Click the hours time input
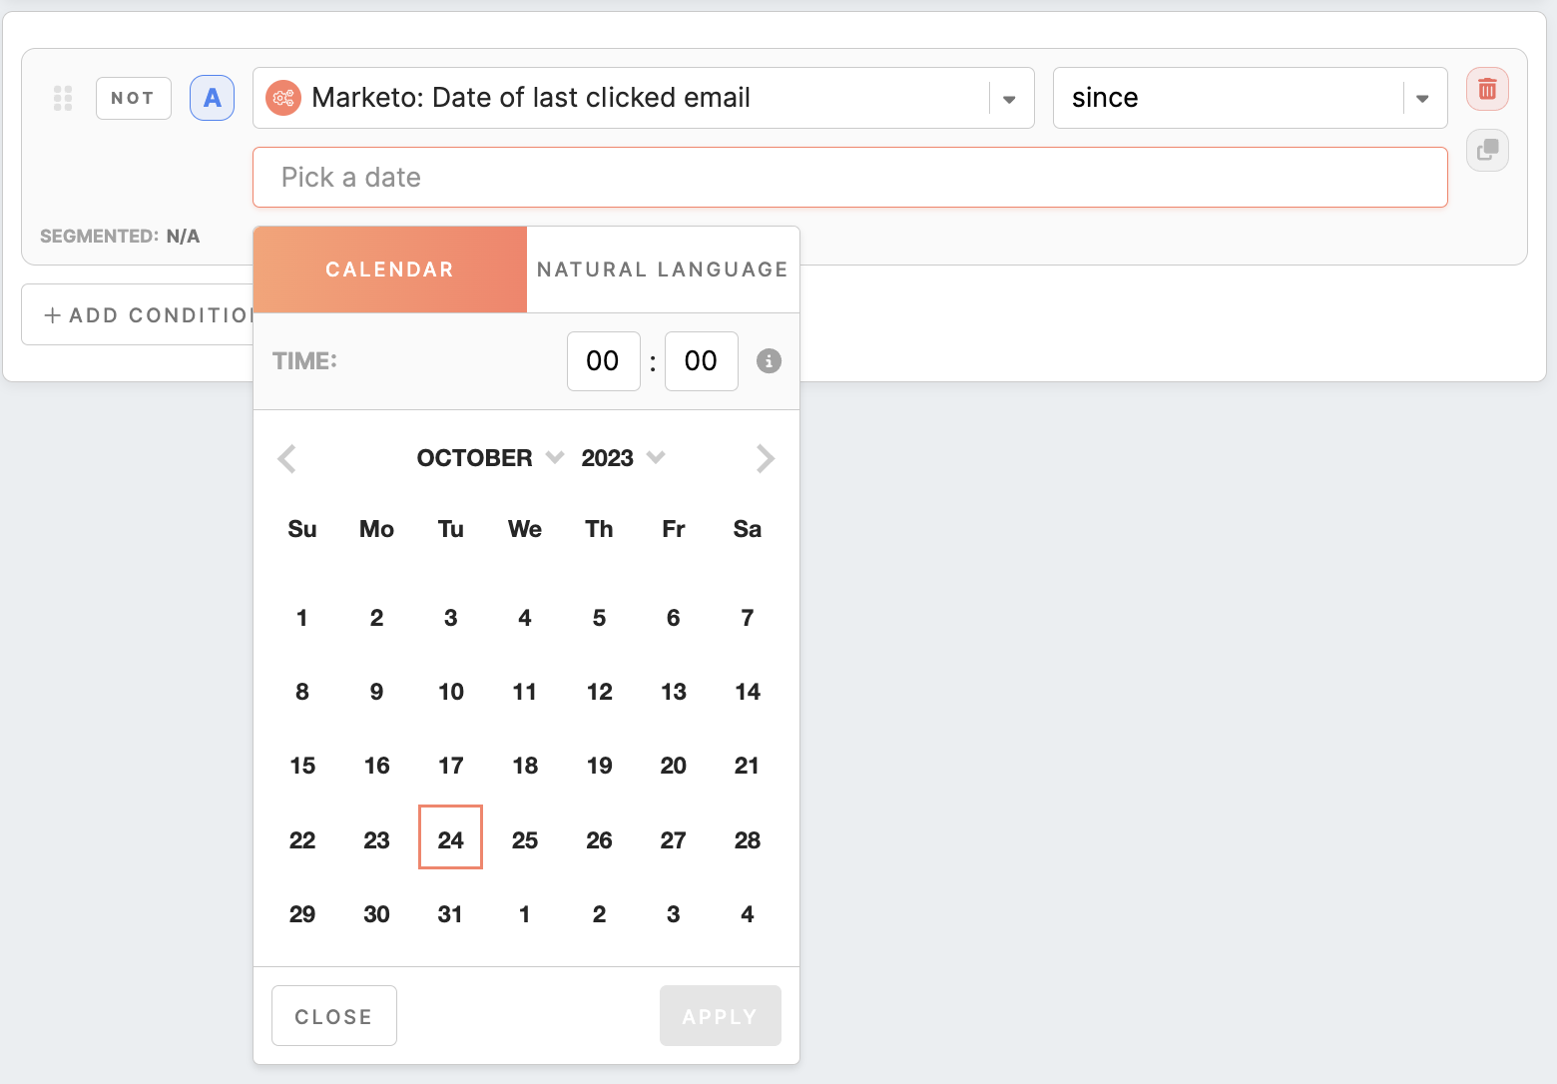The width and height of the screenshot is (1557, 1084). click(x=604, y=361)
